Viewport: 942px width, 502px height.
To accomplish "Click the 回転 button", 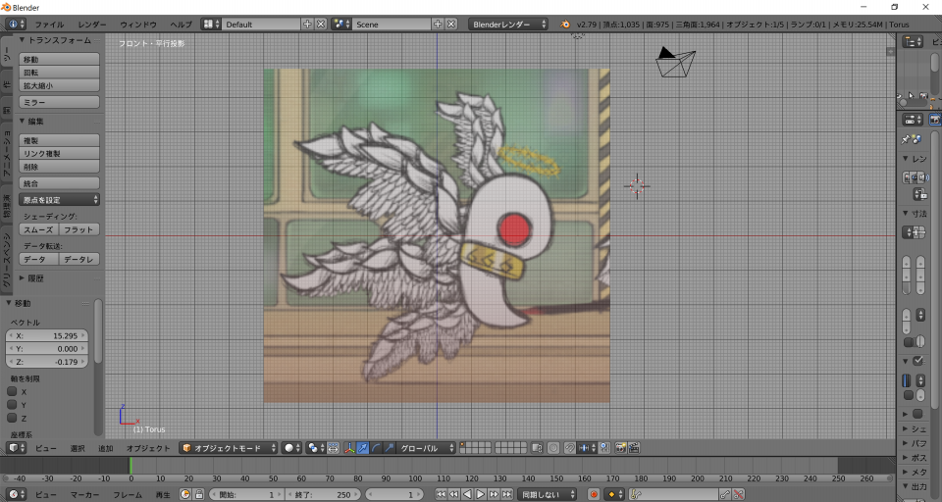I will coord(60,72).
